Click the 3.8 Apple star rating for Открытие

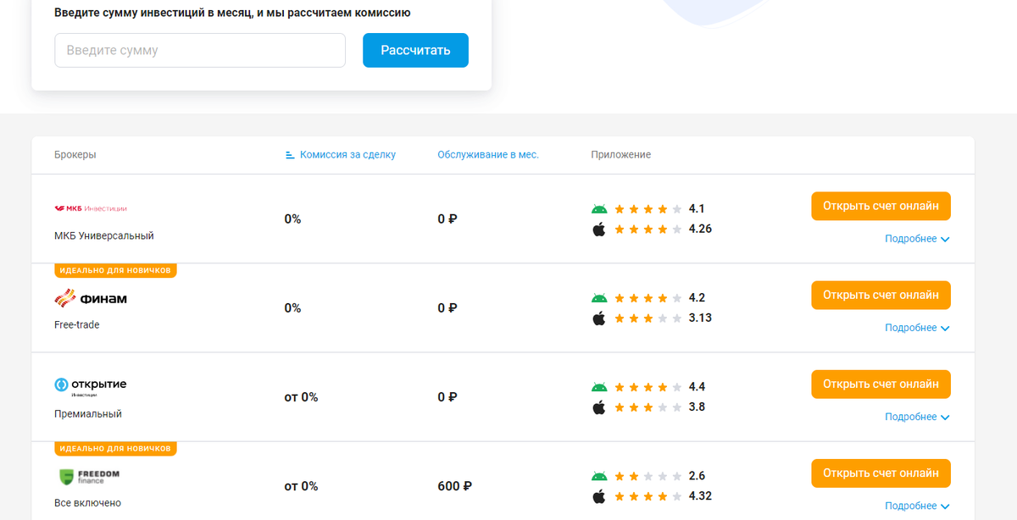(x=647, y=407)
